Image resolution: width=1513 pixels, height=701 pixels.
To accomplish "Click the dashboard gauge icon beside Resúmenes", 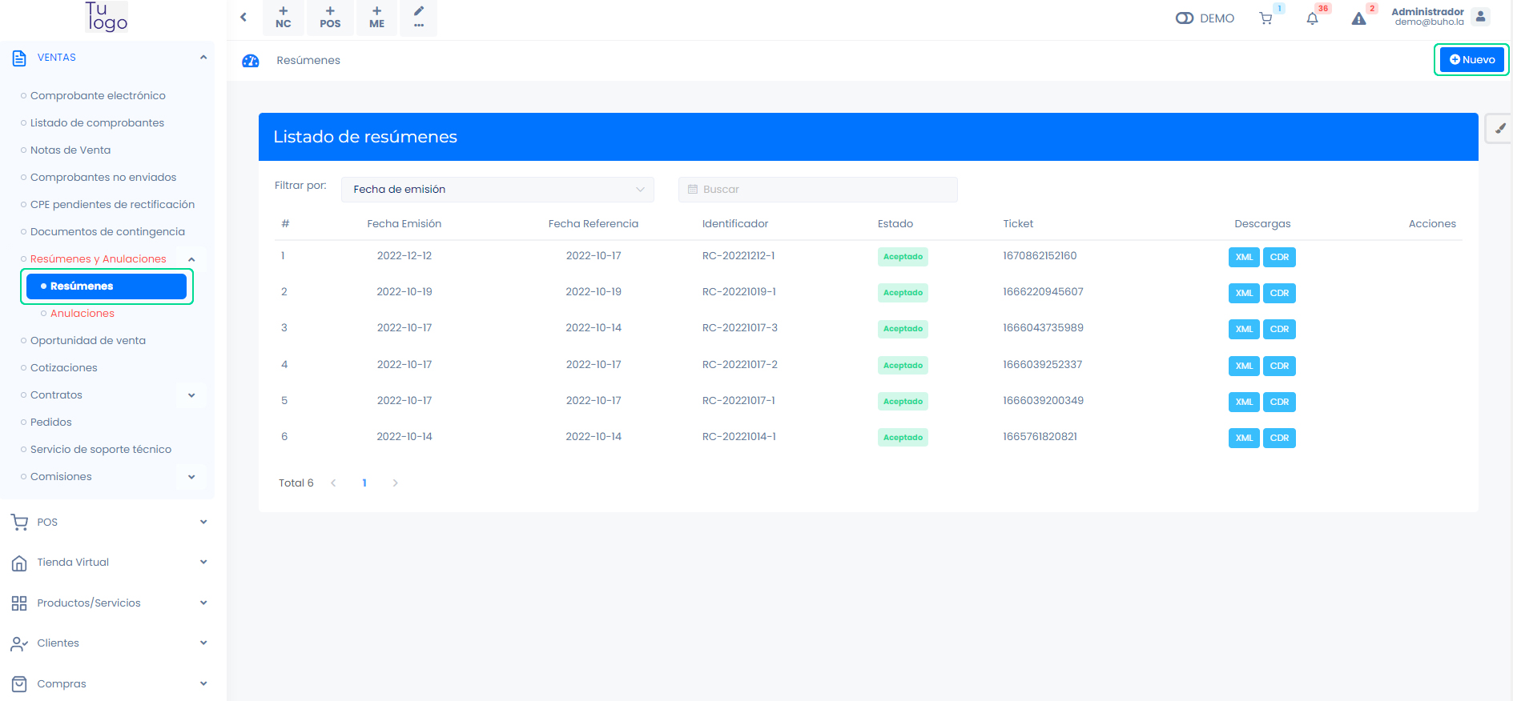I will coord(251,61).
